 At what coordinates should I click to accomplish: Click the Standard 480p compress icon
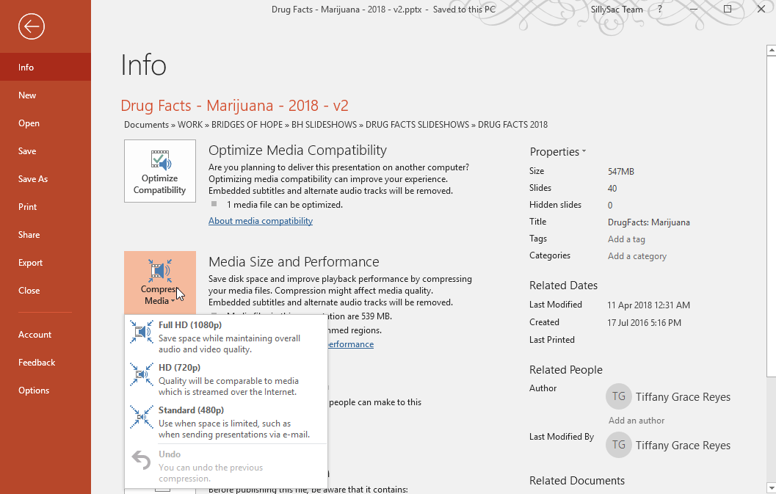pos(142,417)
